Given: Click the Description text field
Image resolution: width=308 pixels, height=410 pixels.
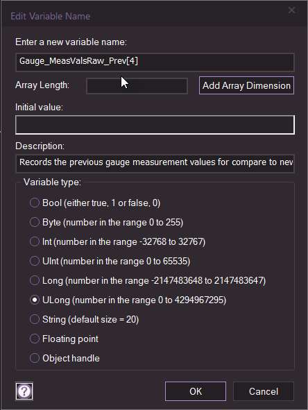Looking at the screenshot, I should [155, 164].
